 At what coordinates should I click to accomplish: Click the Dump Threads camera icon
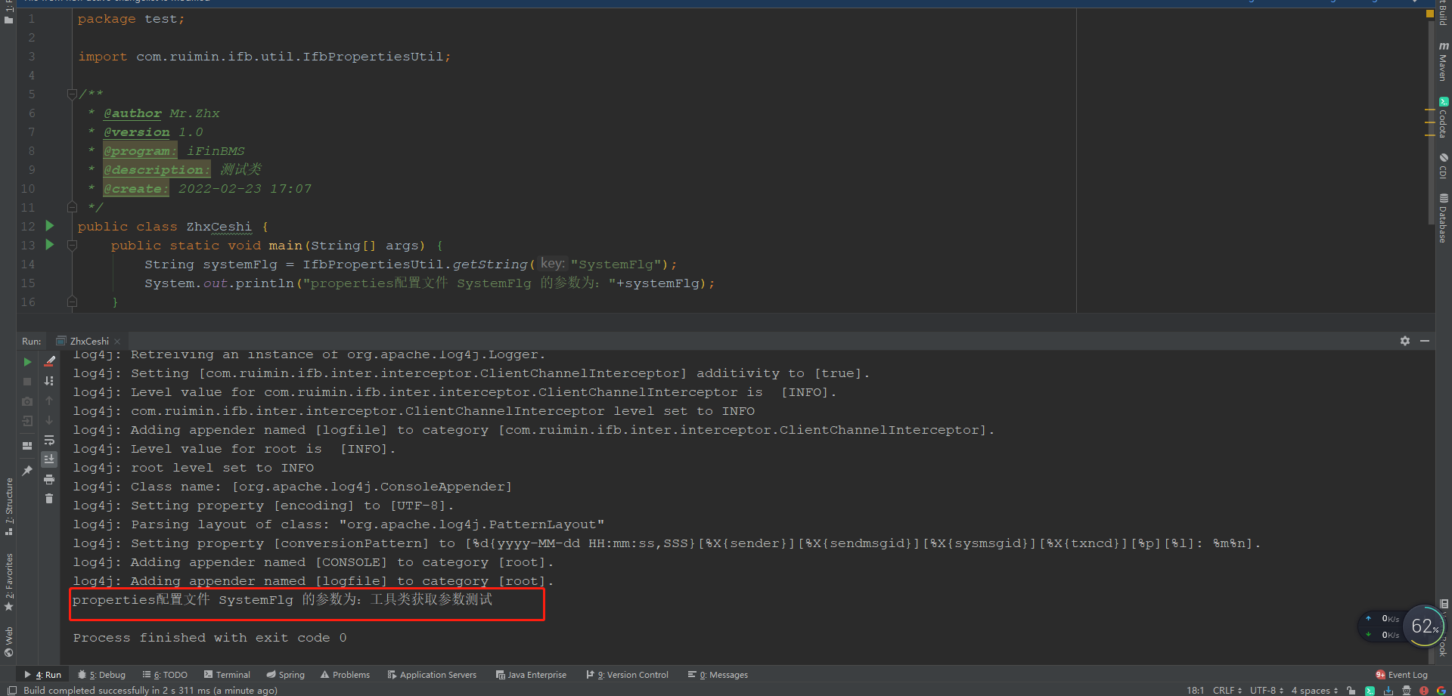click(27, 401)
